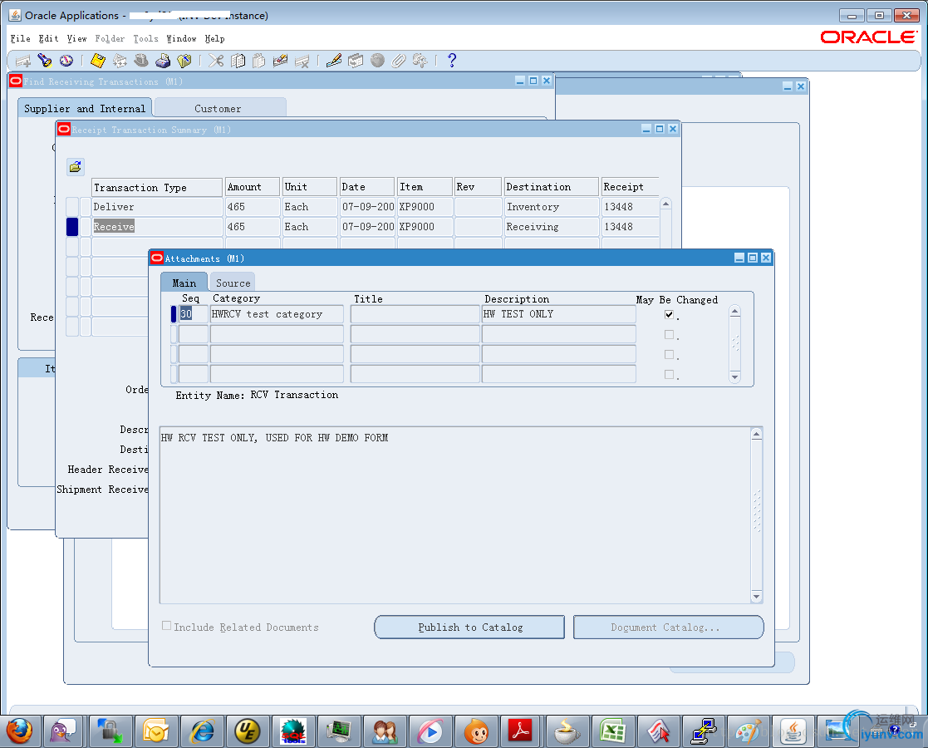Screen dimensions: 928x748
Task: Click the New record toolbar icon
Action: pos(23,61)
